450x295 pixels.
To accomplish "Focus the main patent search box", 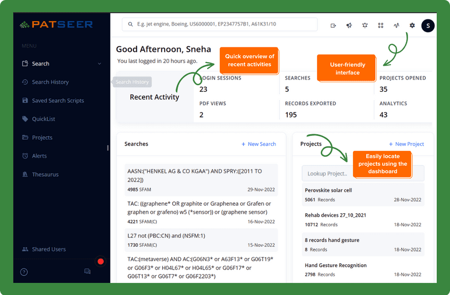I will pos(220,24).
